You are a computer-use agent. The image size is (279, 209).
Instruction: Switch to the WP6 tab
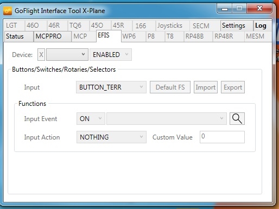pos(134,36)
